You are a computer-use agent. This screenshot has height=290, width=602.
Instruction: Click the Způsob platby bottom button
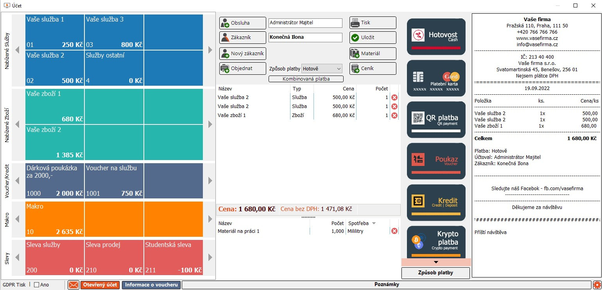[x=435, y=273]
